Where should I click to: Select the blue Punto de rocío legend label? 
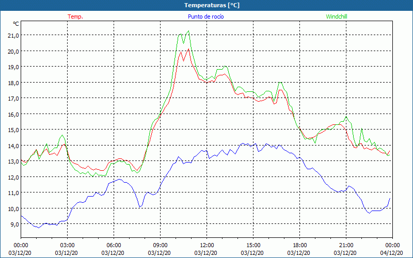pos(205,17)
